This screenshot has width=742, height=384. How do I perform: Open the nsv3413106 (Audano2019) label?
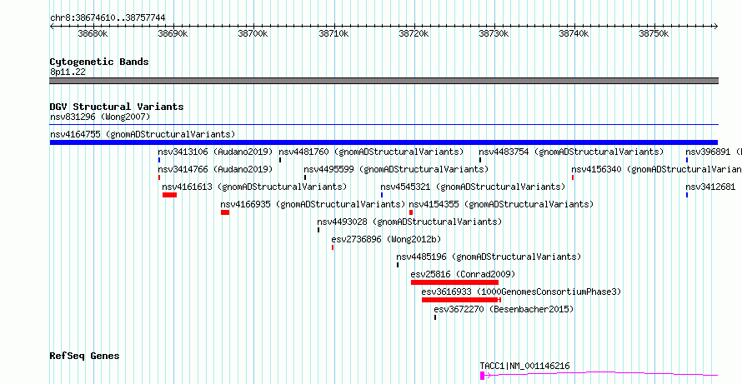[215, 152]
